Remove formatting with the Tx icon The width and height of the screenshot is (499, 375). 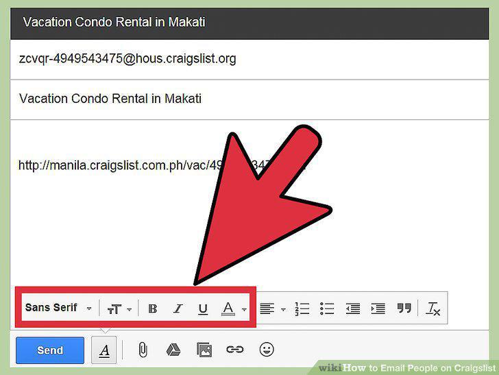click(433, 309)
